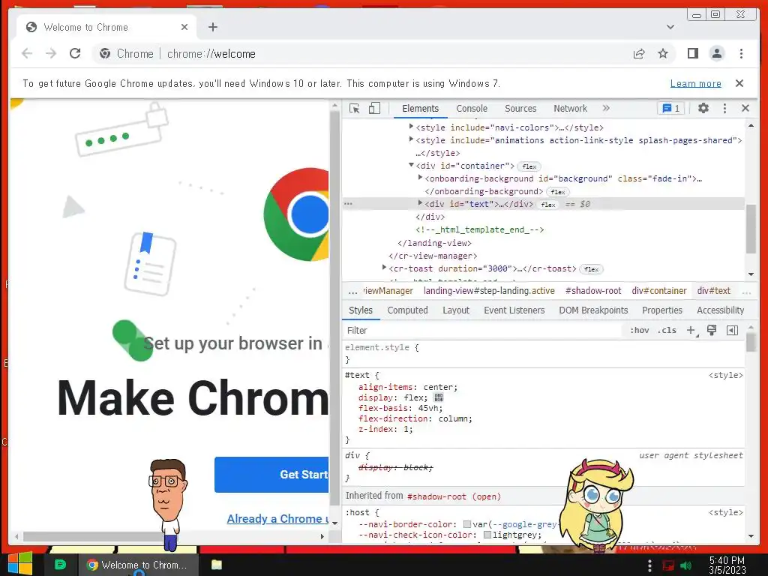The width and height of the screenshot is (768, 576).
Task: Close the DevTools panel
Action: (745, 108)
